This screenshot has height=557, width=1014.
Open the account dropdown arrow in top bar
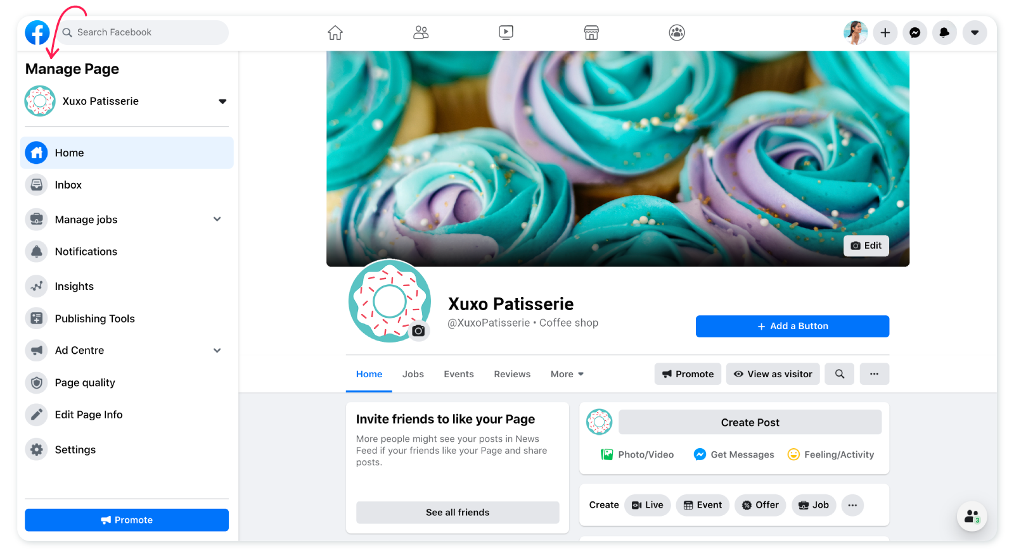point(975,32)
